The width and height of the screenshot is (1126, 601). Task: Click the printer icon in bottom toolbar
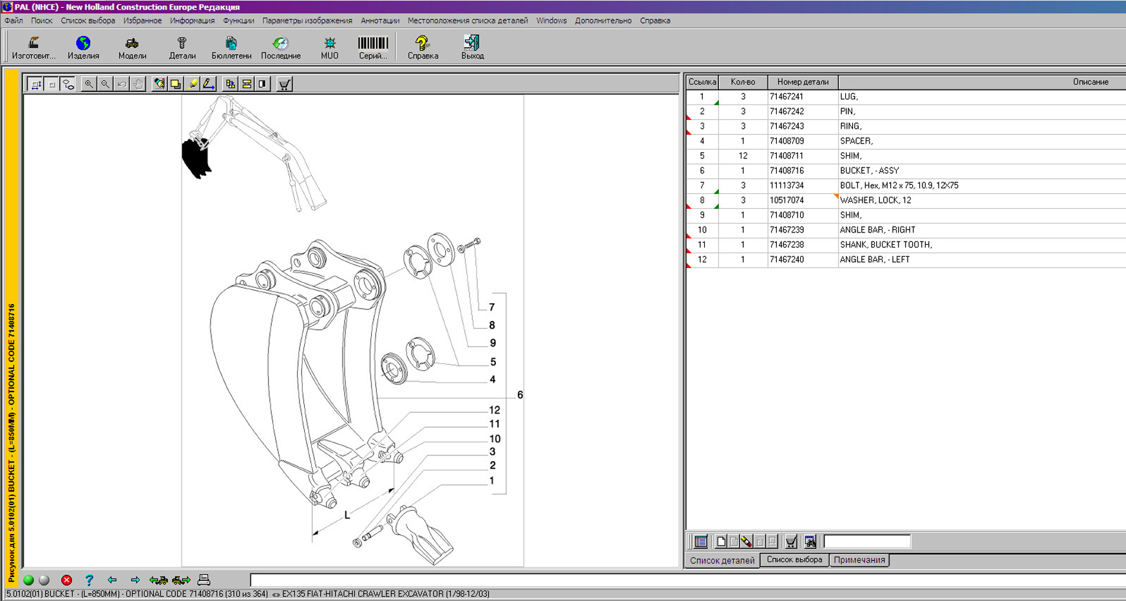point(204,580)
